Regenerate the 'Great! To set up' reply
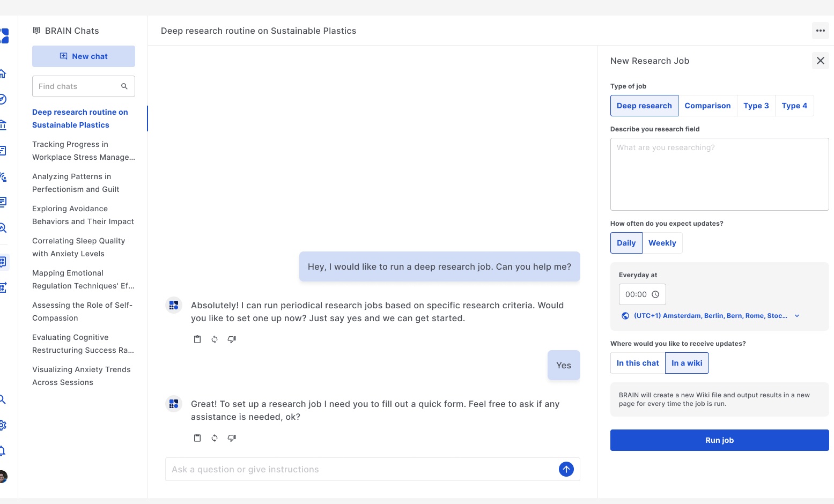Screen dimensions: 834x504 coord(215,438)
